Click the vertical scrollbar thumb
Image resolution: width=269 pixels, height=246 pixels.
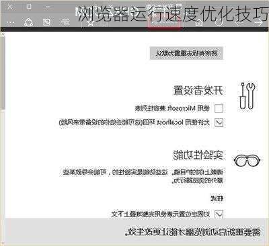[x=3, y=72]
